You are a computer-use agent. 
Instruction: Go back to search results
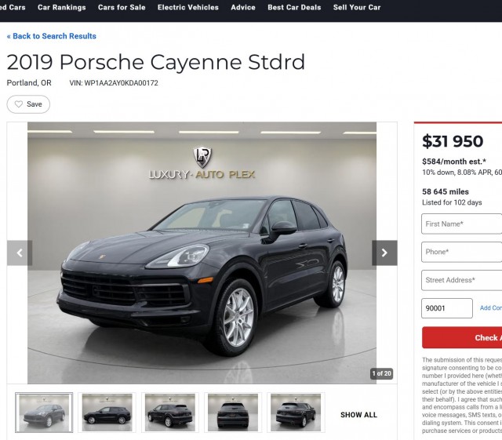point(52,36)
